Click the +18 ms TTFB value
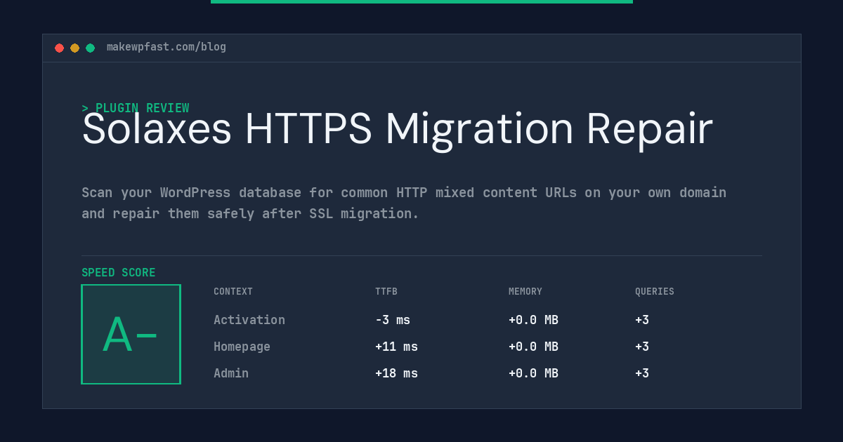The image size is (843, 442). [396, 373]
